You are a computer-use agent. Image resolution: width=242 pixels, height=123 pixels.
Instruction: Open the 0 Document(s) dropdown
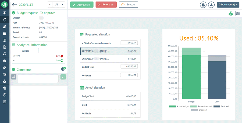228,5
